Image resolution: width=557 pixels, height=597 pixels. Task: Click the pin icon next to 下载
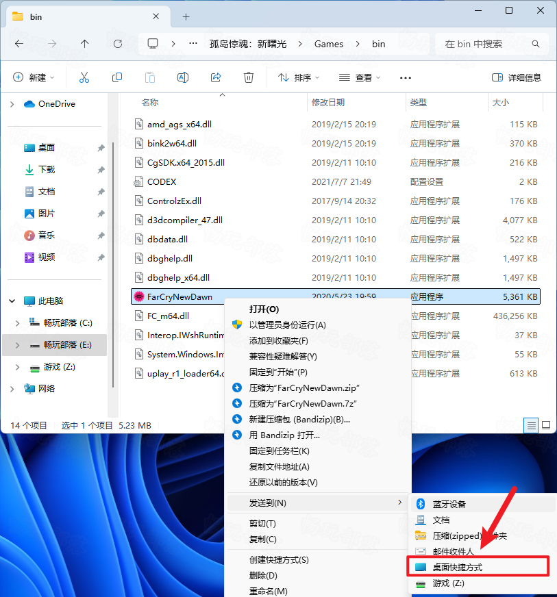(x=101, y=170)
